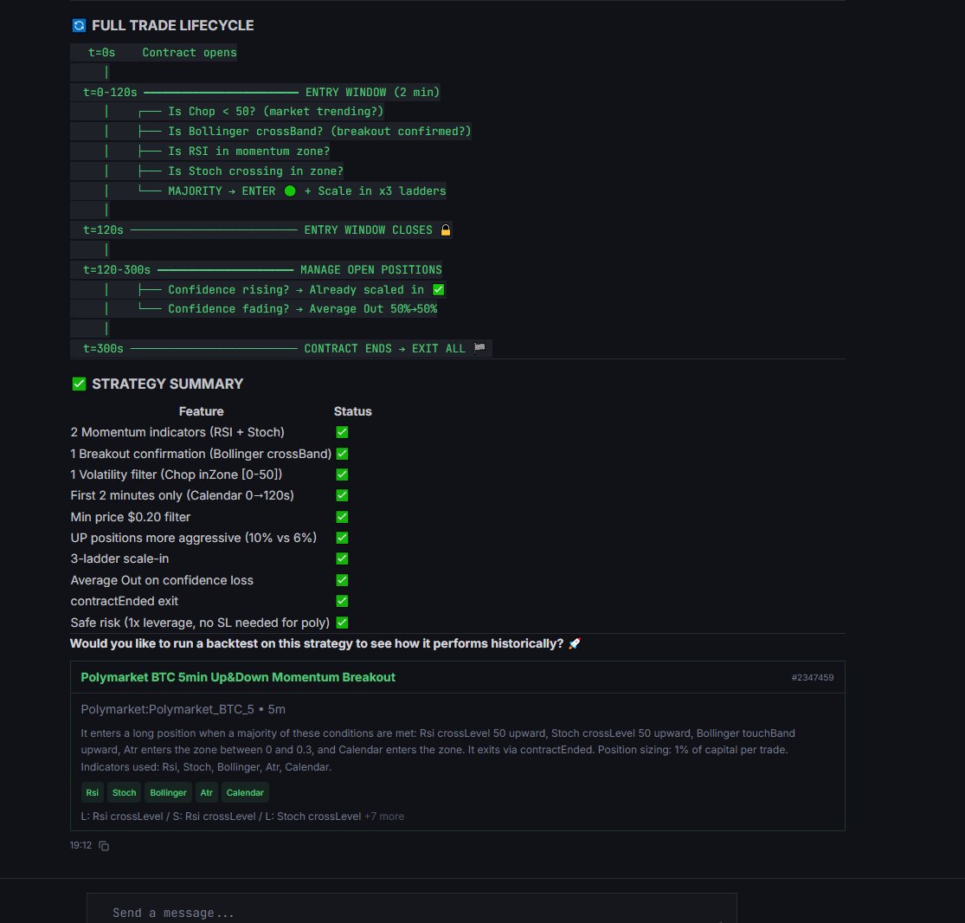The width and height of the screenshot is (965, 923).
Task: Click checkmark for Average Out on confidence loss
Action: tap(342, 581)
